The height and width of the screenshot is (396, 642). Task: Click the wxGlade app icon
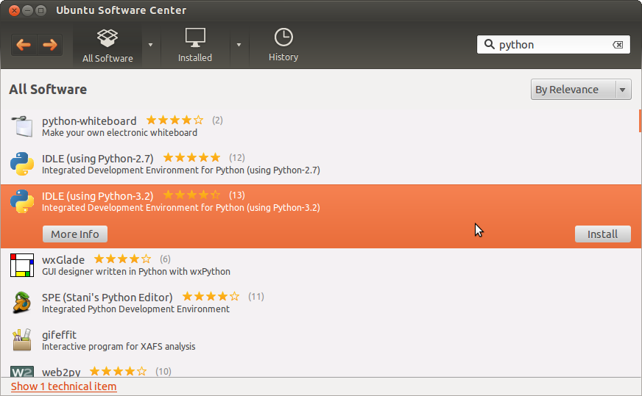22,265
